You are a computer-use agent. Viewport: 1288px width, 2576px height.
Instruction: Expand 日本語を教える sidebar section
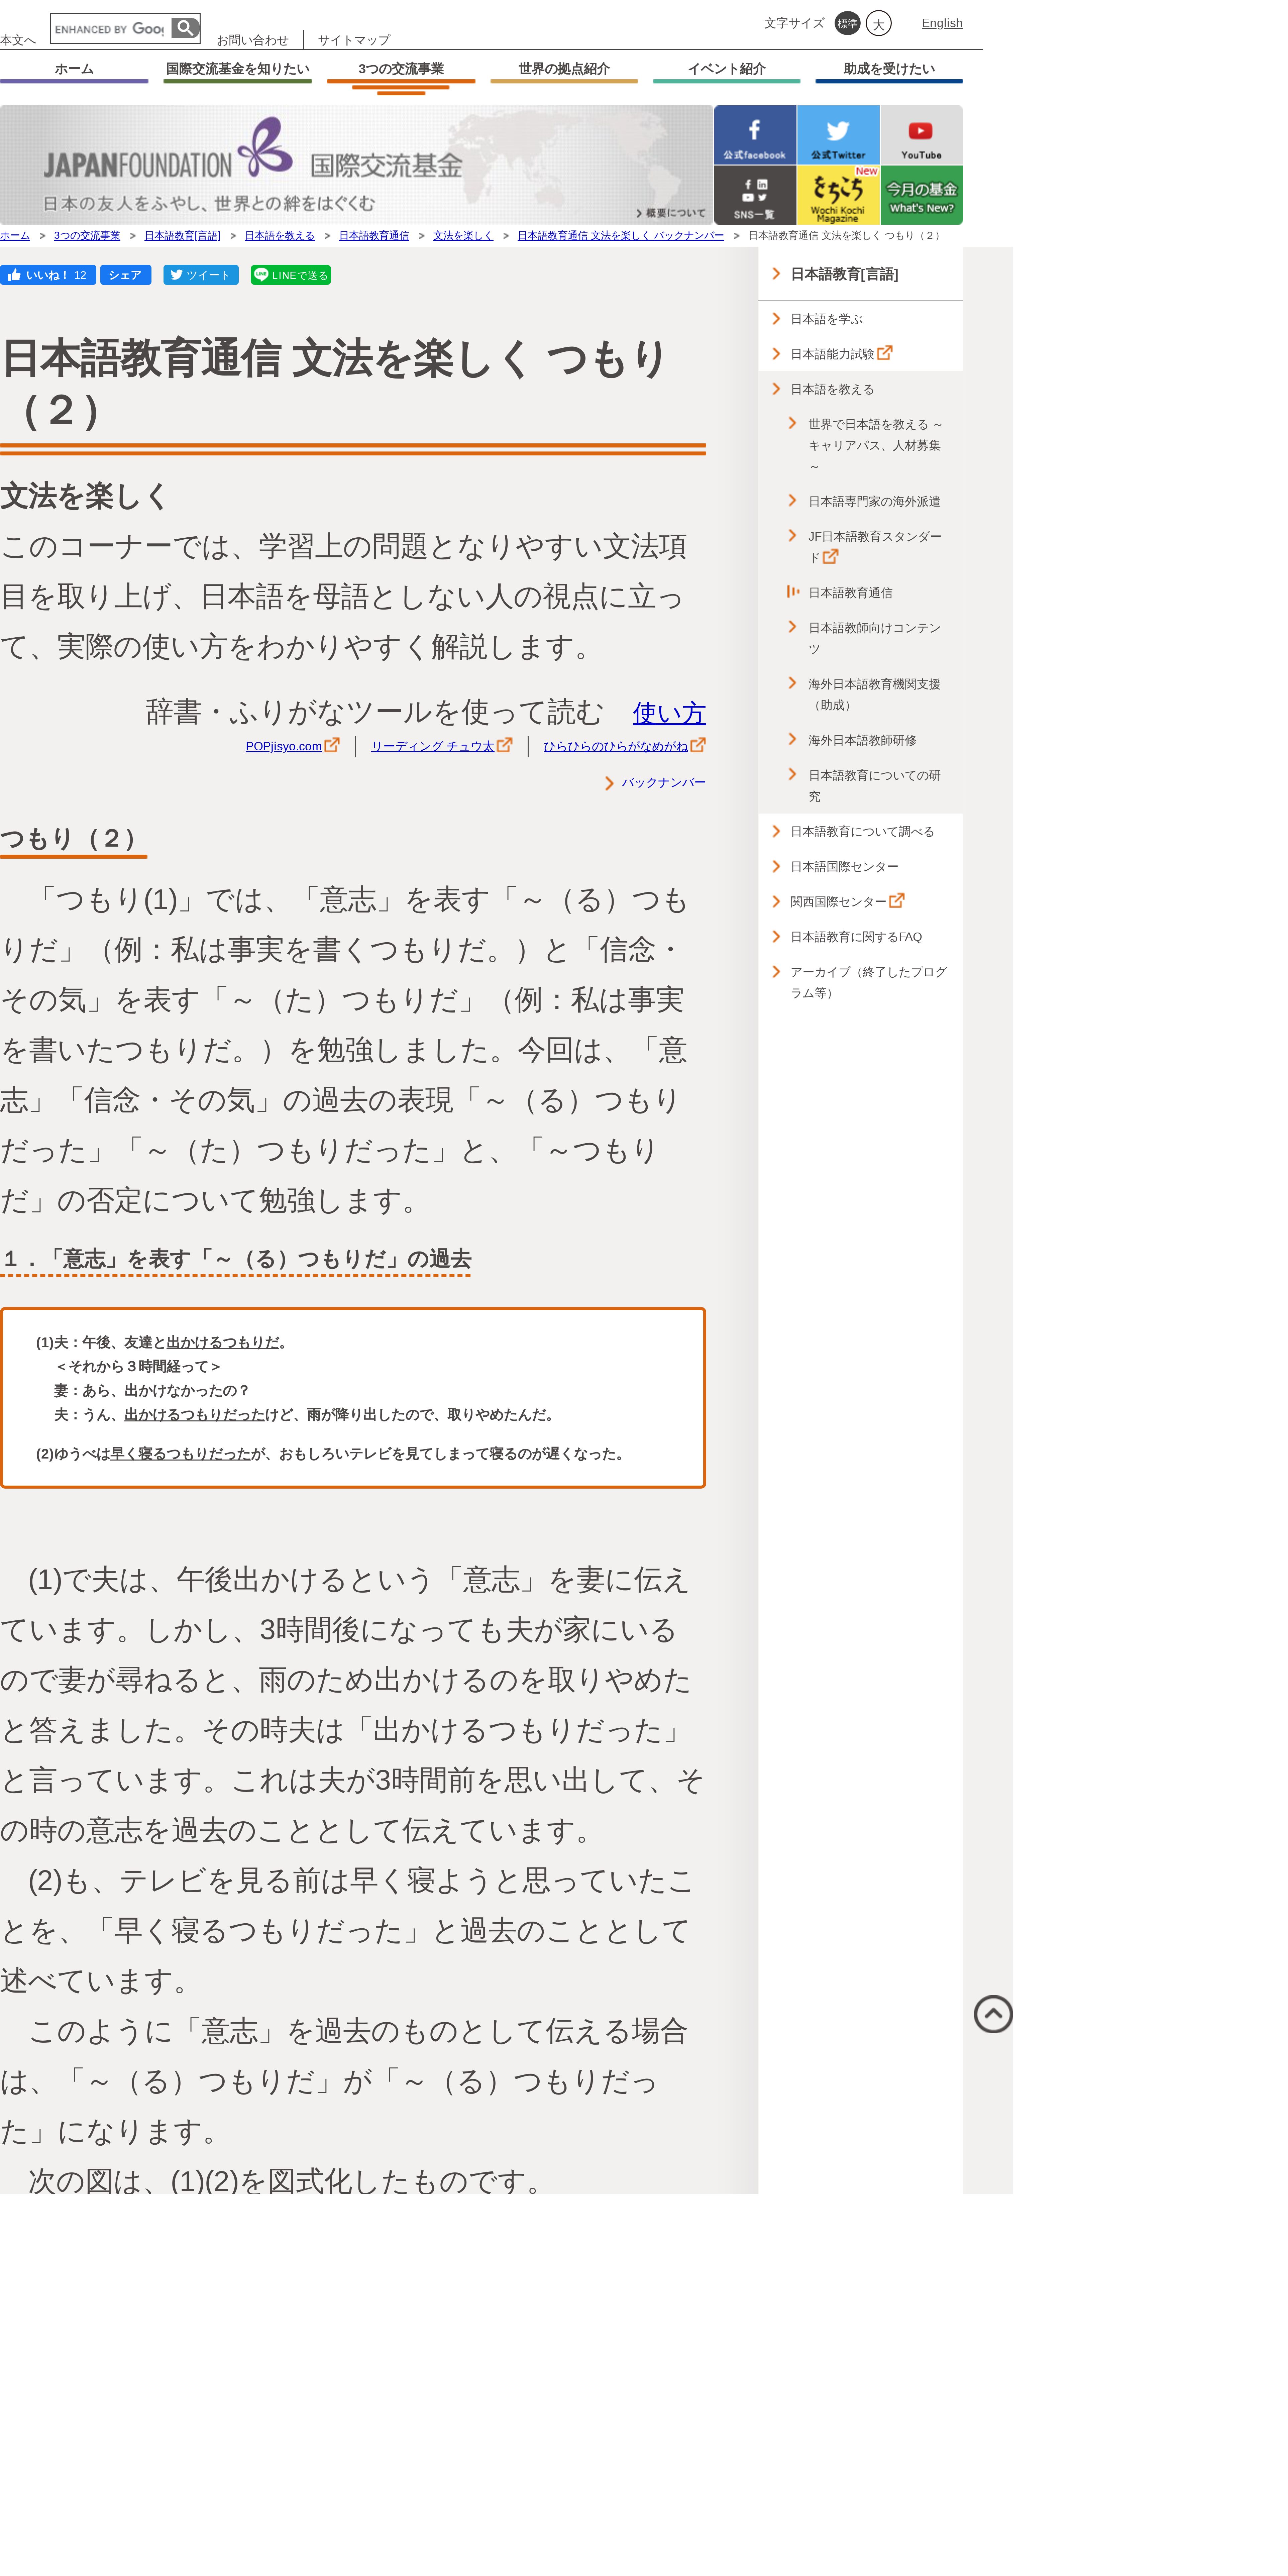(x=832, y=389)
